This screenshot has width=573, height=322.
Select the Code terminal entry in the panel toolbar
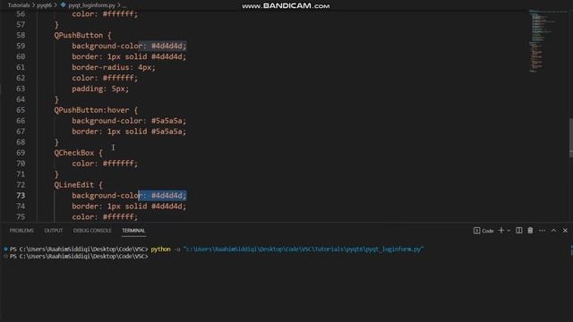pos(483,231)
